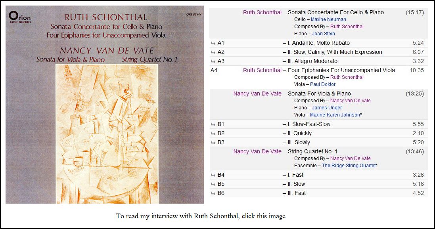Click the sub-track arrow icon beside A2
The width and height of the screenshot is (435, 229).
(x=213, y=52)
